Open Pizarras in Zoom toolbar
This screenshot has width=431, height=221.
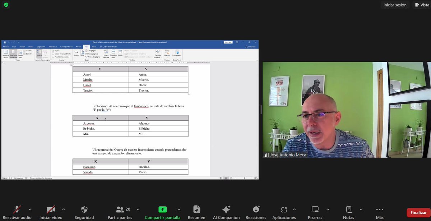coord(315,213)
